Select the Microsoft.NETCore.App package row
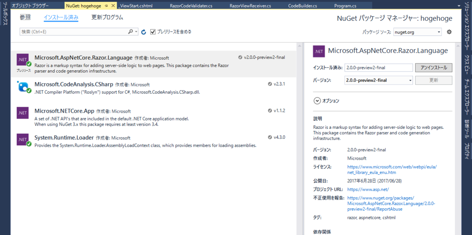Image resolution: width=472 pixels, height=235 pixels. coord(153,117)
